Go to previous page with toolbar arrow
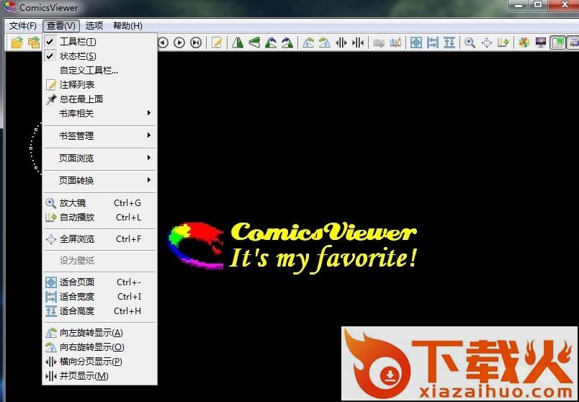579x402 pixels. coord(163,43)
